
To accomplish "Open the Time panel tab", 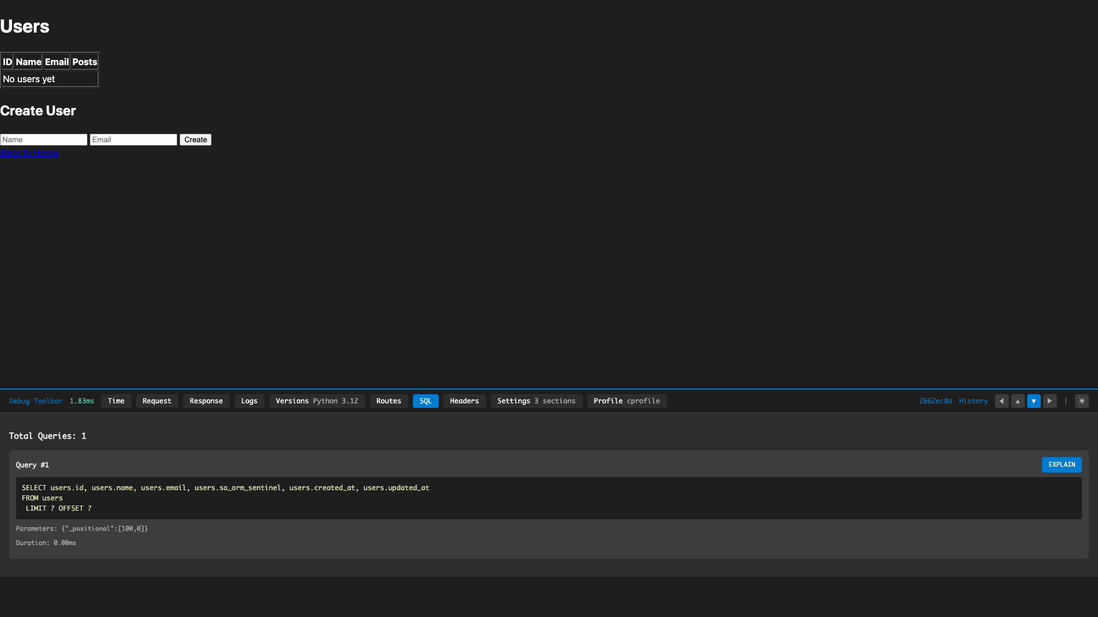I will (x=116, y=401).
